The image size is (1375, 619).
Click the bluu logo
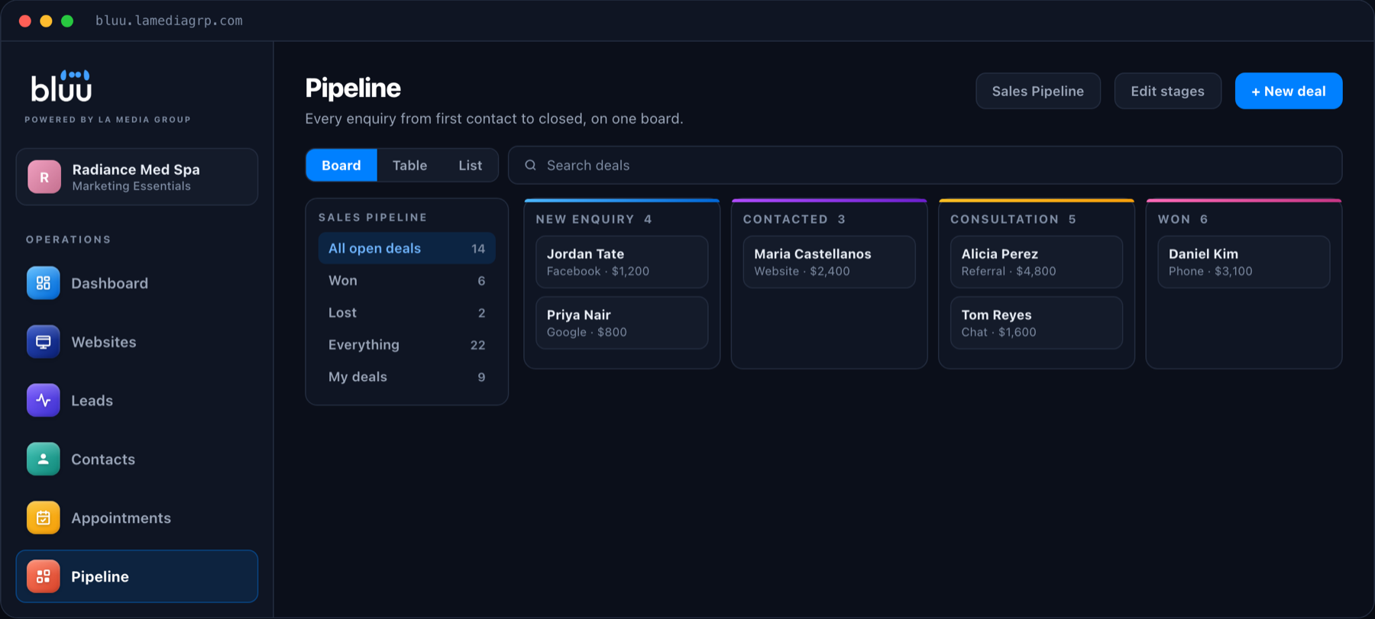61,86
